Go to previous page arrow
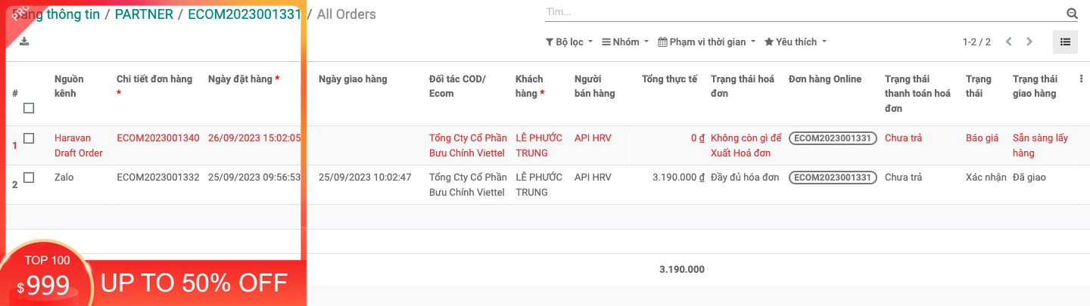This screenshot has height=306, width=1090. click(1008, 42)
